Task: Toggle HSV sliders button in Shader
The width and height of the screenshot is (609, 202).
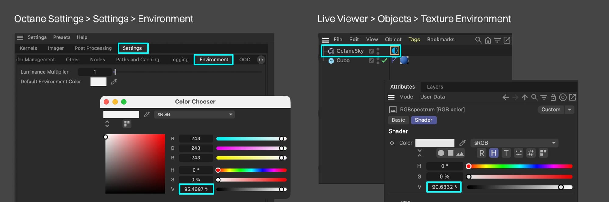Action: 494,153
